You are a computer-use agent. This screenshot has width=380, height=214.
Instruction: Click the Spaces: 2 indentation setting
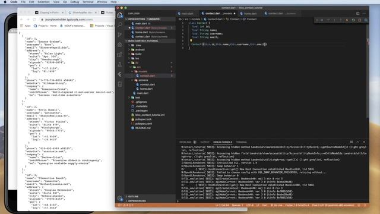click(237, 205)
